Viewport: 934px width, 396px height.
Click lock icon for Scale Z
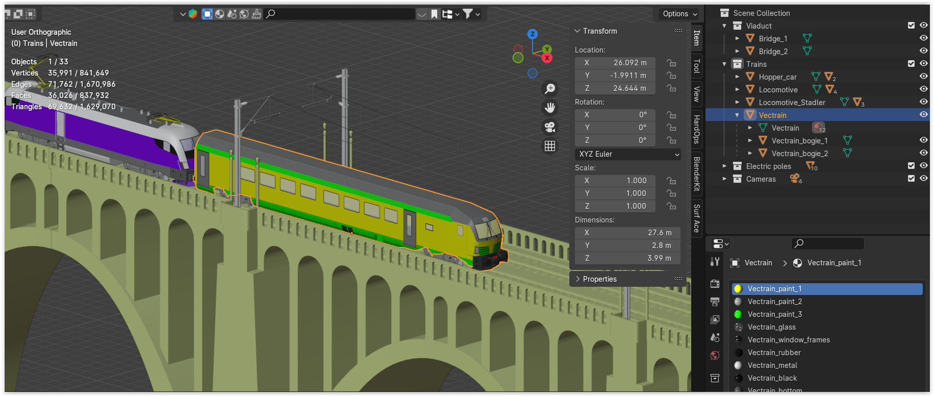pyautogui.click(x=671, y=206)
